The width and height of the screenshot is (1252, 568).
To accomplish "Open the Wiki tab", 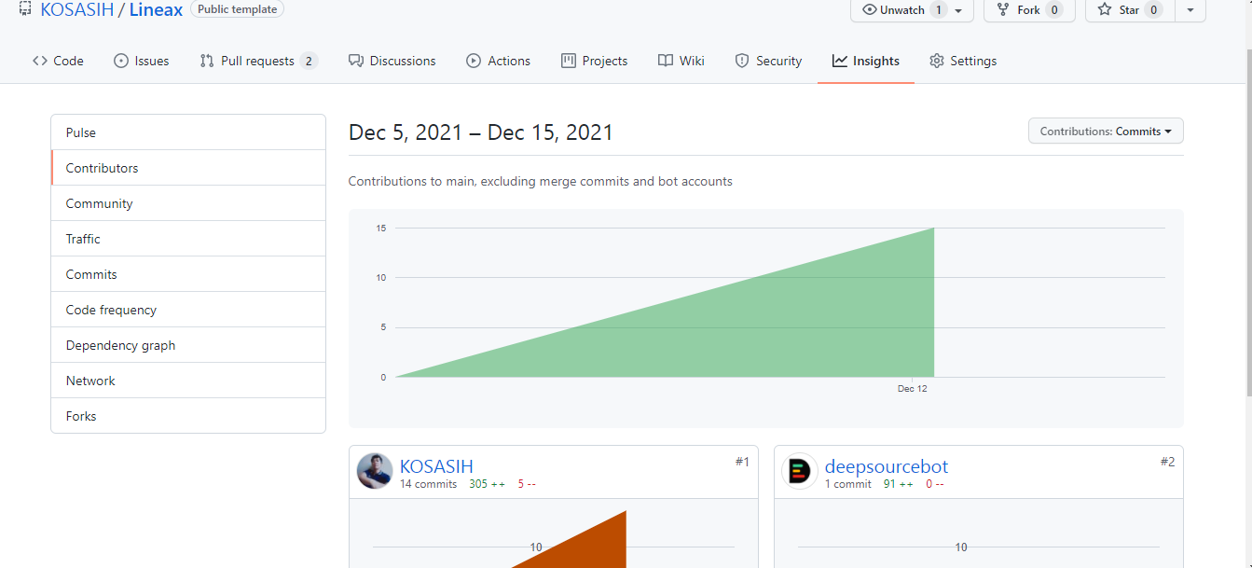I will (x=681, y=61).
